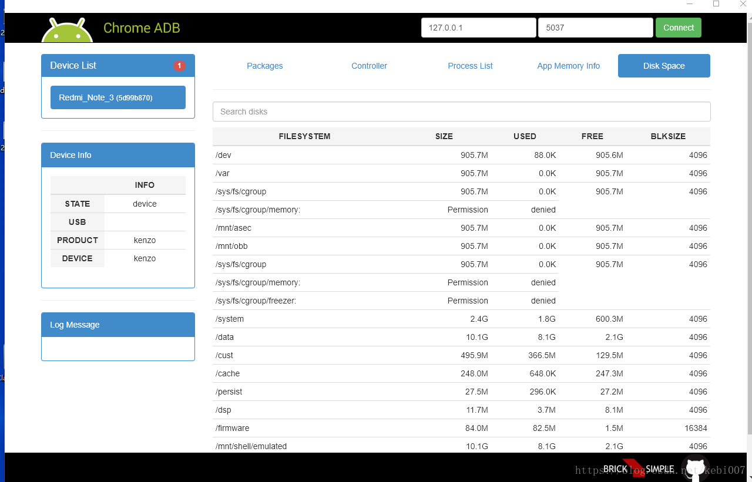Focus the 127.0.0.1 host address field
The height and width of the screenshot is (482, 752).
point(479,28)
